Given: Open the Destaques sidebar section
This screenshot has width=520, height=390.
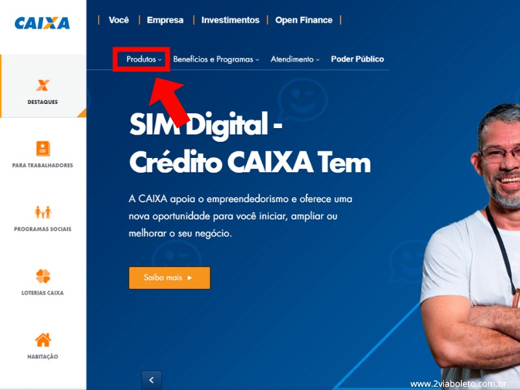Looking at the screenshot, I should 43,86.
